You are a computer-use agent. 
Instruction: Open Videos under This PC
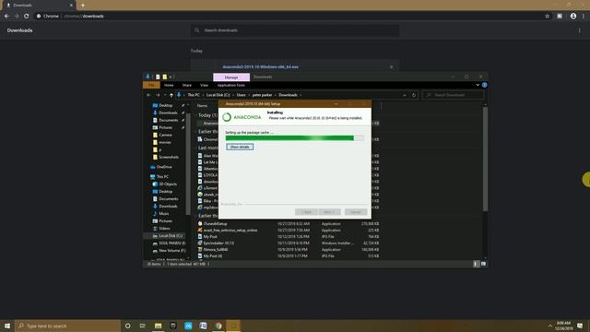click(164, 228)
